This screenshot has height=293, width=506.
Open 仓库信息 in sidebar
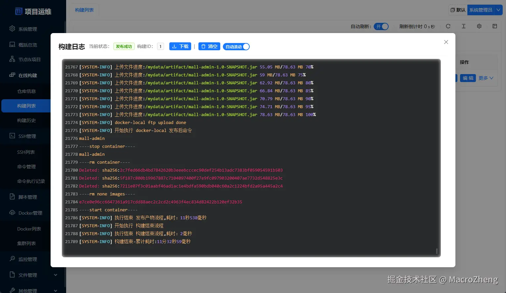[x=26, y=91]
